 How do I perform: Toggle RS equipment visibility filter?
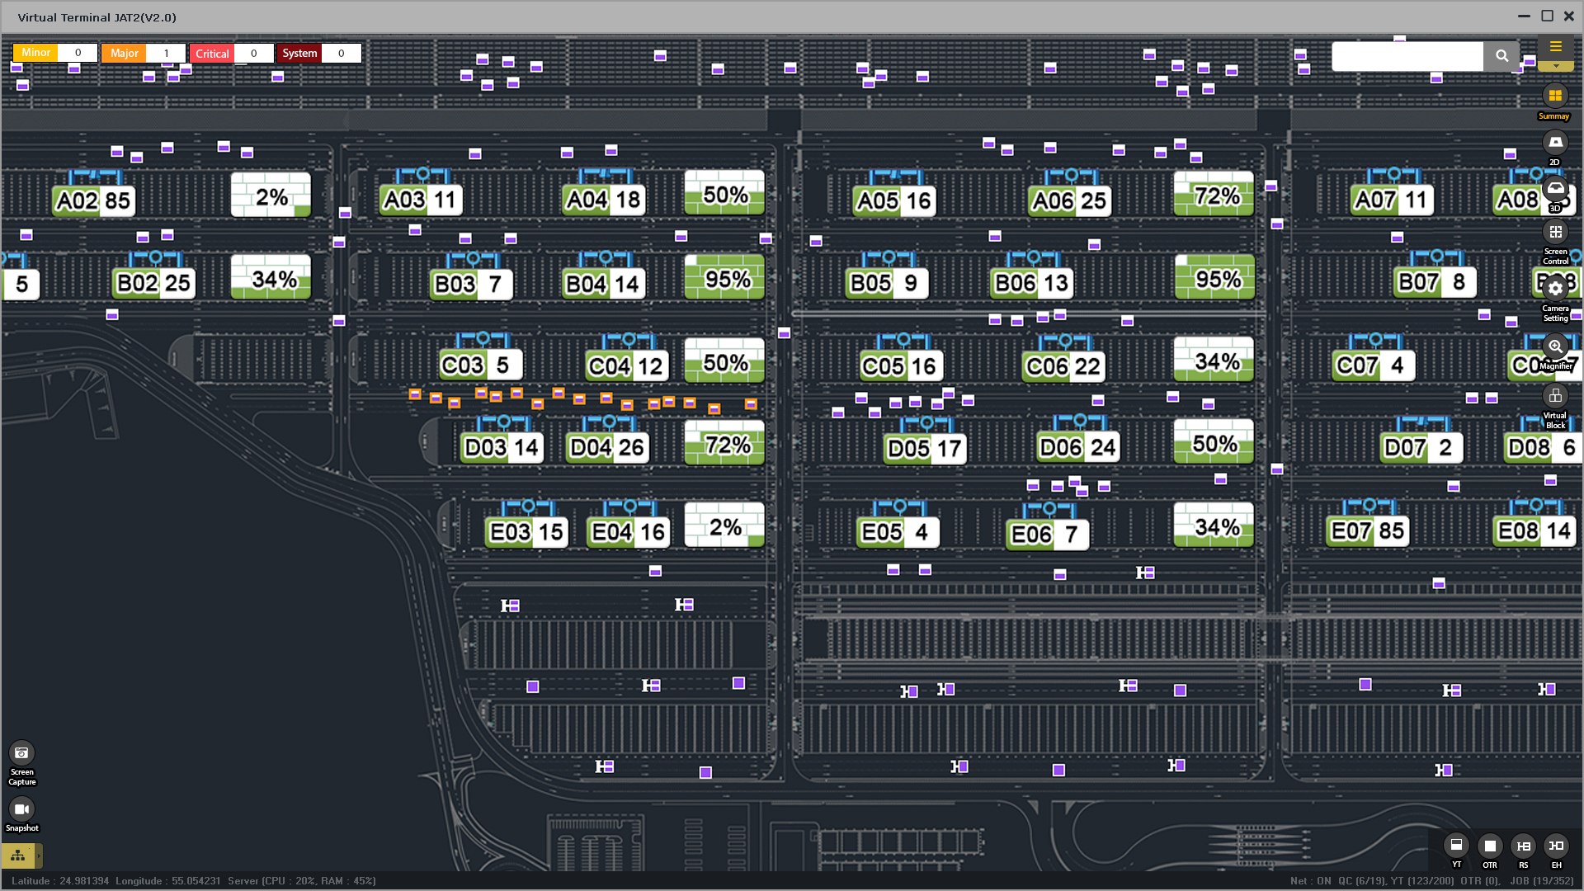click(1523, 846)
